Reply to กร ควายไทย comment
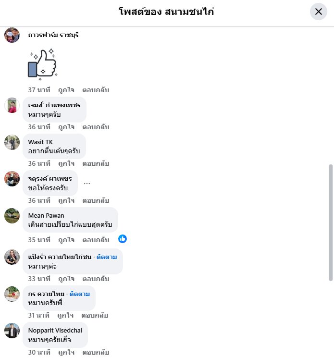Viewport: 334px width, 358px height. pos(95,315)
